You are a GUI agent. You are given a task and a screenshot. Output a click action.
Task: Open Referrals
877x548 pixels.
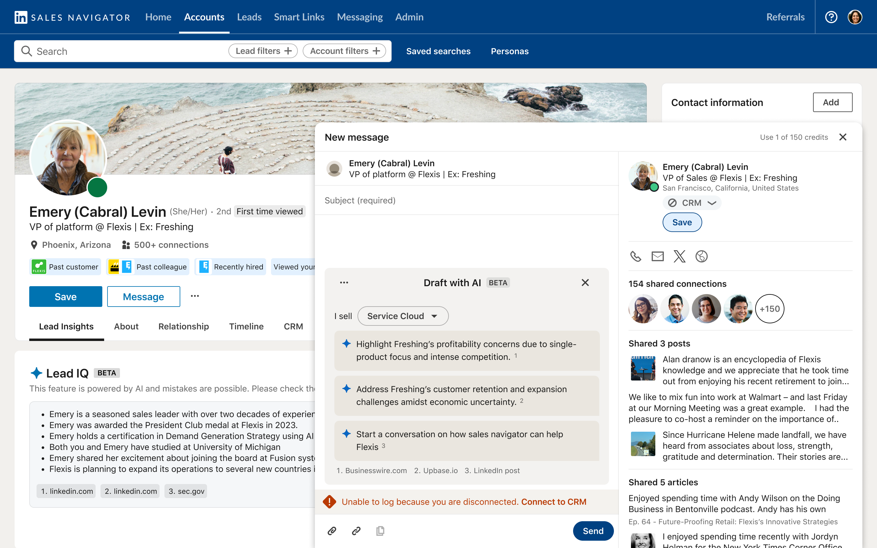click(785, 17)
